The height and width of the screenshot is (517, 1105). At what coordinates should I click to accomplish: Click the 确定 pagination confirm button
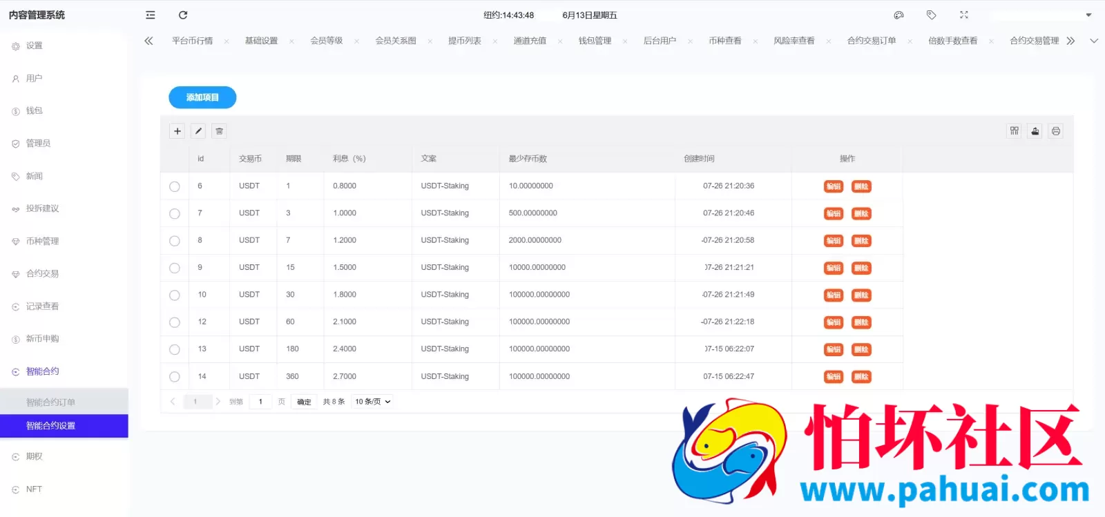coord(304,402)
